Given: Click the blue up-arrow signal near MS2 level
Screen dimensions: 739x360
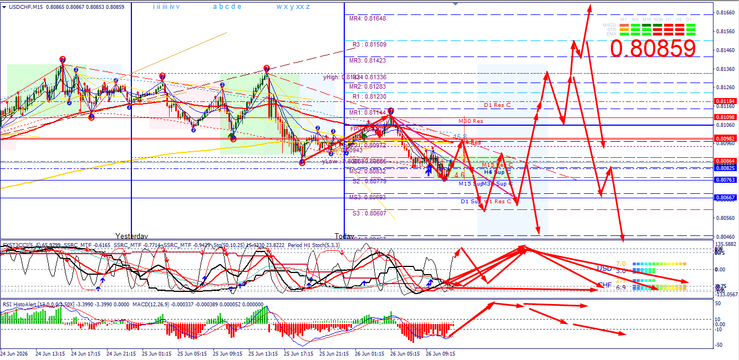Looking at the screenshot, I should pyautogui.click(x=429, y=171).
